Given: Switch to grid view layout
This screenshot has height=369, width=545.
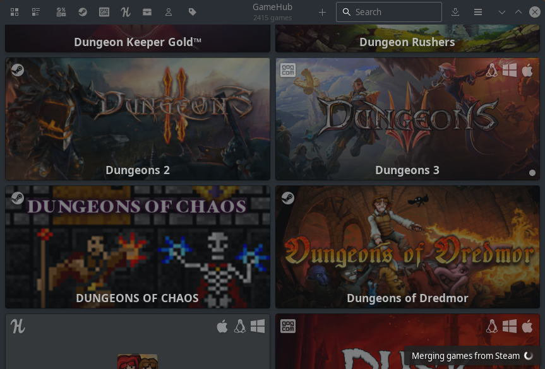Looking at the screenshot, I should tap(15, 12).
